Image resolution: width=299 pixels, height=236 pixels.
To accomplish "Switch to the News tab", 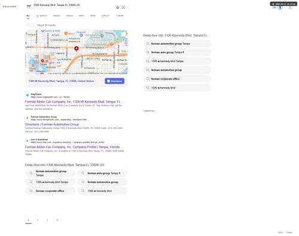I will pos(93,16).
